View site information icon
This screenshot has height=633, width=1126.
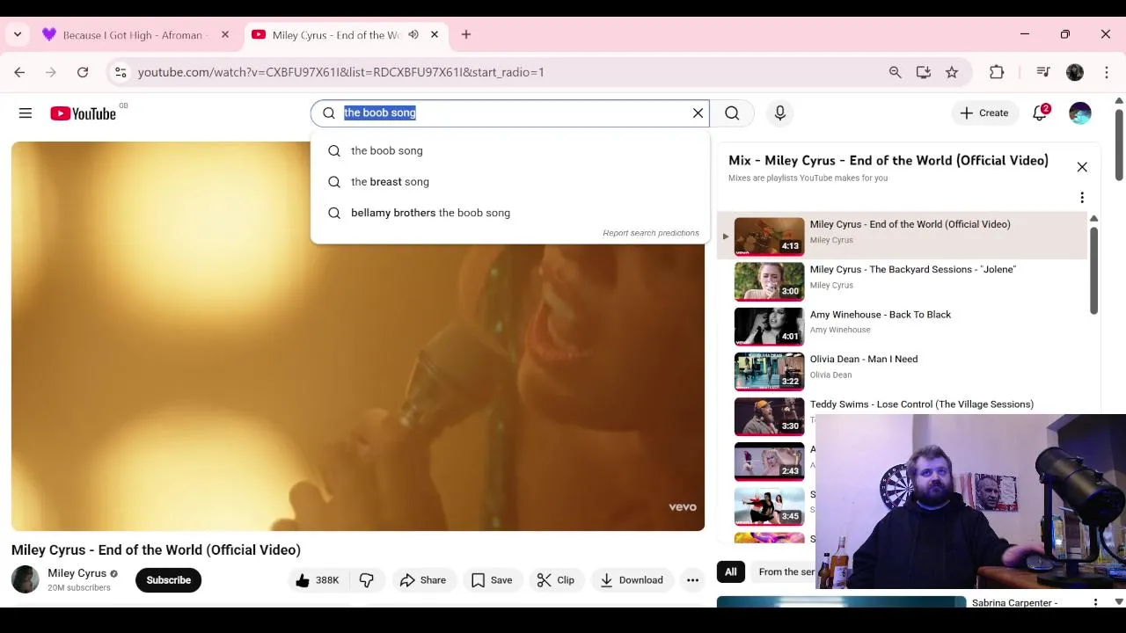point(121,72)
